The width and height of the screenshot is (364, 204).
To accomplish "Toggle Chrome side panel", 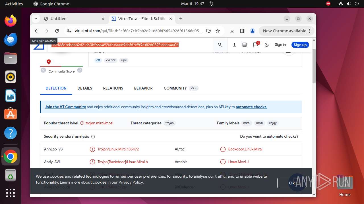I will [x=242, y=31].
